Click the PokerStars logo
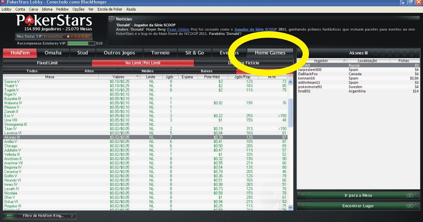The height and width of the screenshot is (222, 423). point(54,20)
